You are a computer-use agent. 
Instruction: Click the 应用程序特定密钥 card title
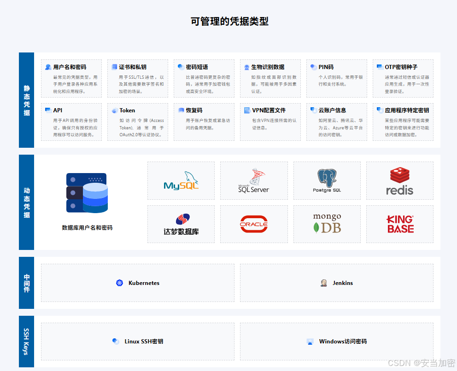point(407,110)
